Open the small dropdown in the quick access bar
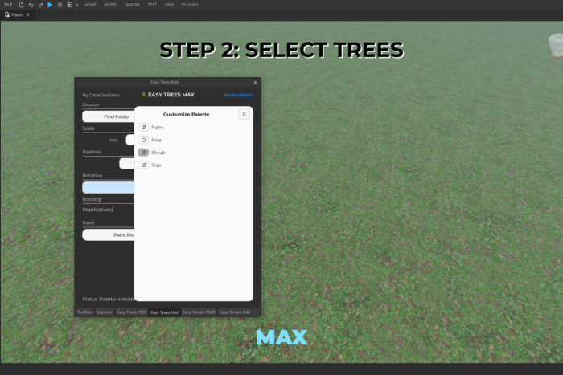This screenshot has width=563, height=375. pyautogui.click(x=77, y=5)
